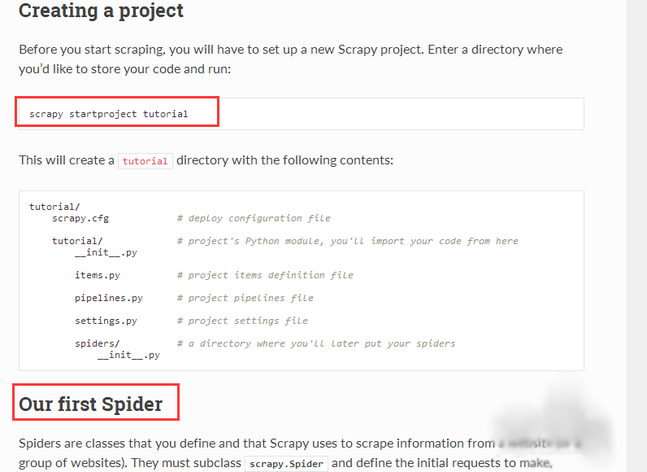The height and width of the screenshot is (472, 647).
Task: Click the nested "tutorial/" module directory line
Action: click(77, 241)
